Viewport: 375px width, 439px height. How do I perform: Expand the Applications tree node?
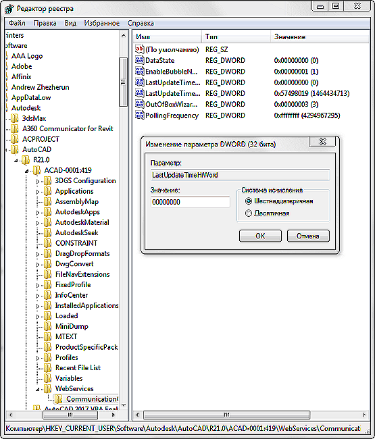[38, 192]
